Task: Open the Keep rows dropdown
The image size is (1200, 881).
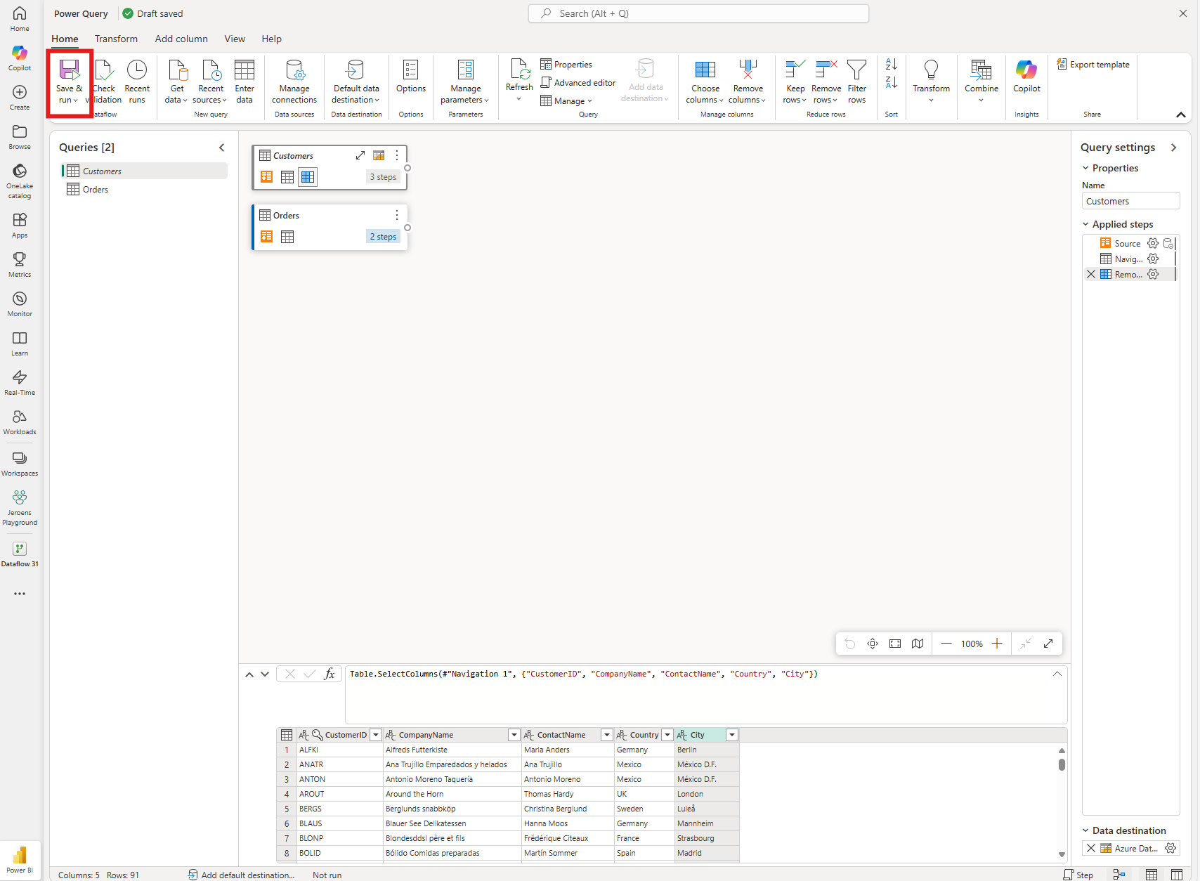Action: pos(795,82)
